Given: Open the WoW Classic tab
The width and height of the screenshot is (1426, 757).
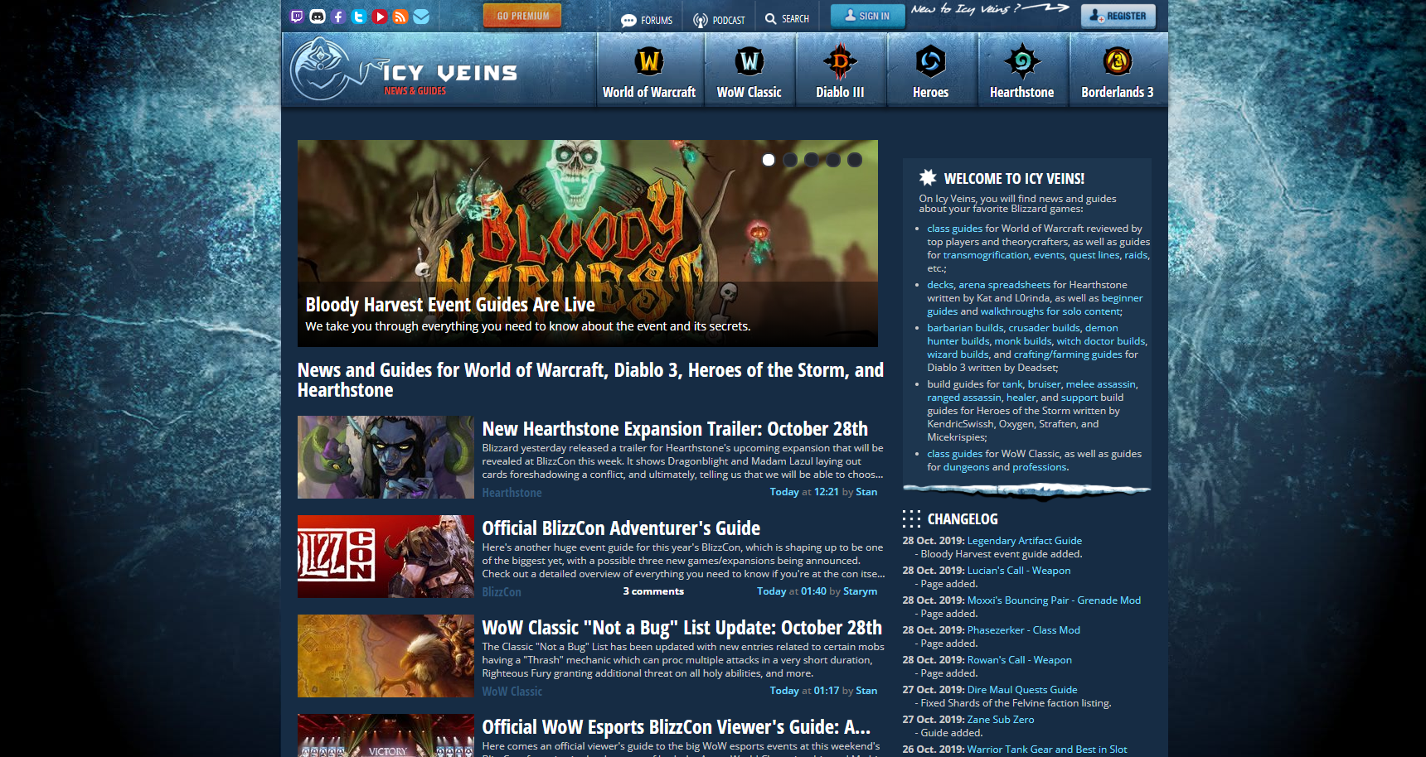Looking at the screenshot, I should click(x=749, y=70).
